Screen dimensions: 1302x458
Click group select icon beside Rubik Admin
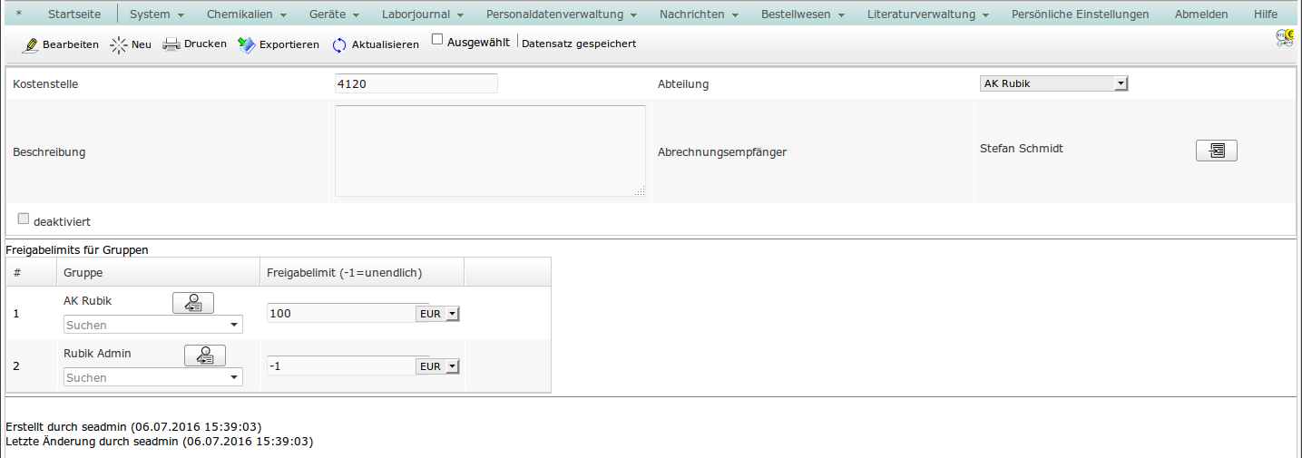(x=204, y=356)
